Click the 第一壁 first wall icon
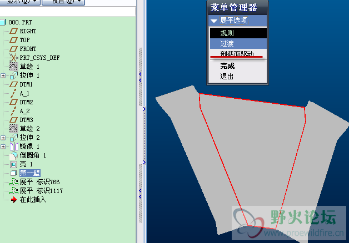This screenshot has height=243, width=349. tap(13, 173)
